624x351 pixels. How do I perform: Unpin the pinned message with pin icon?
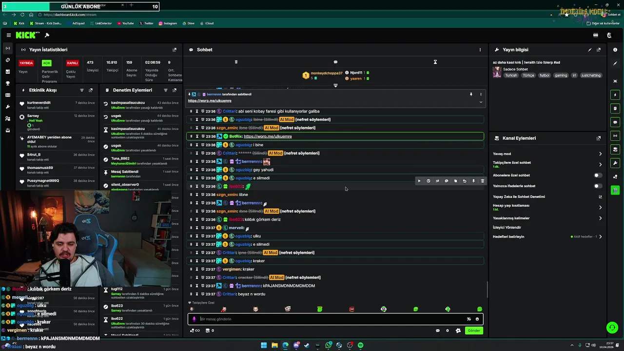471,94
